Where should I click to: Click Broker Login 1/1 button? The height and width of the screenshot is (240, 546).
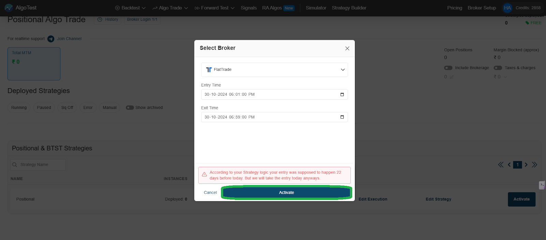tap(142, 19)
